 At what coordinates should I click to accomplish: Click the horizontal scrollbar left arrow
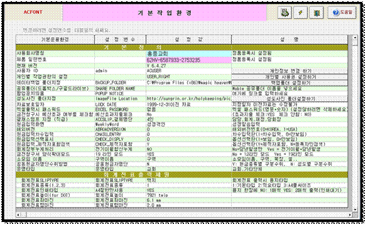[18, 214]
